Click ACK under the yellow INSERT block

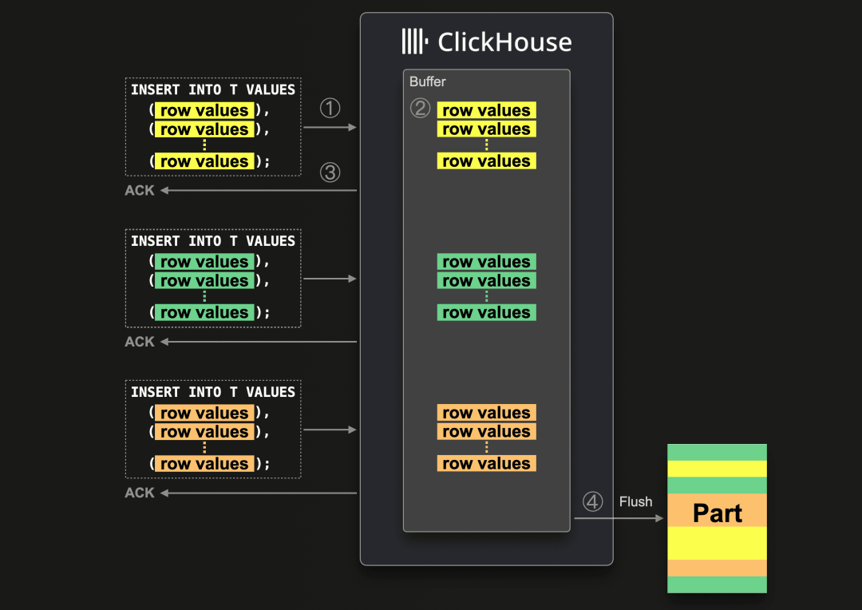coord(140,190)
